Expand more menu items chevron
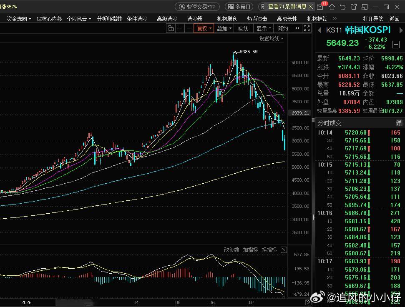The height and width of the screenshot is (307, 405). [335, 19]
